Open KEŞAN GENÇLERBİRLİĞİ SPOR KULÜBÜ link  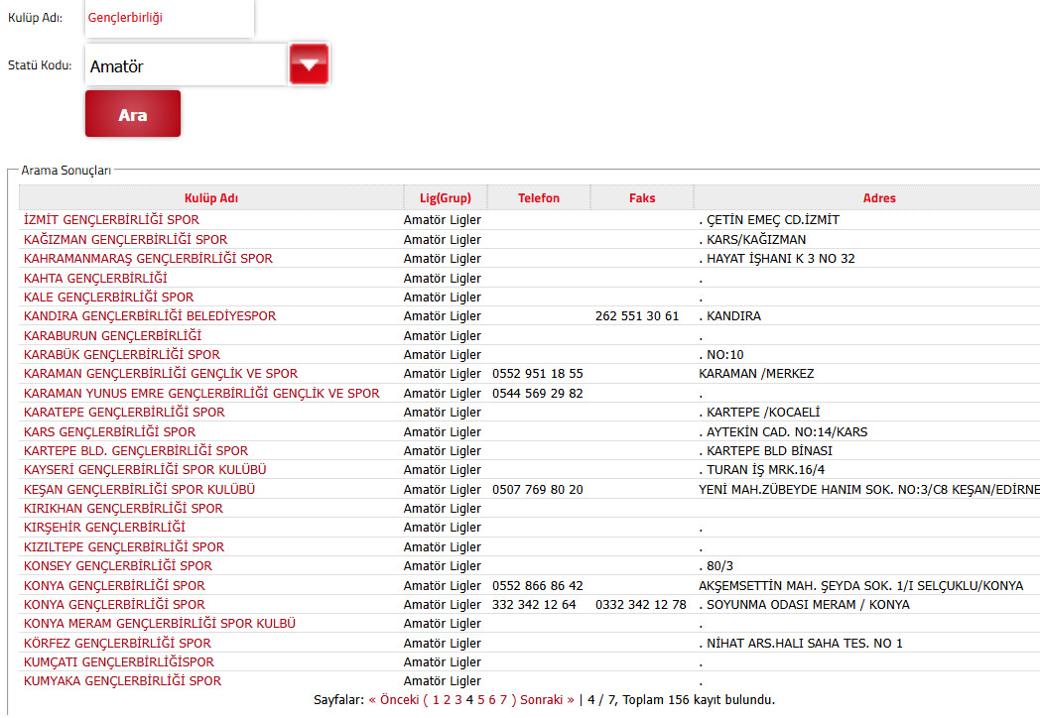coord(139,489)
